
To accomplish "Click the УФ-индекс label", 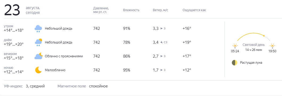I will point(13,86).
